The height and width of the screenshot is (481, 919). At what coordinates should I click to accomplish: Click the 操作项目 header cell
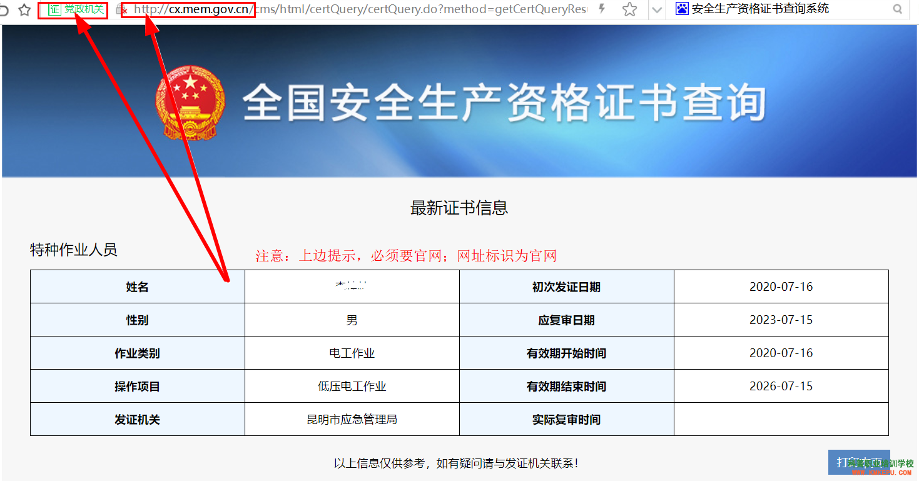point(138,386)
